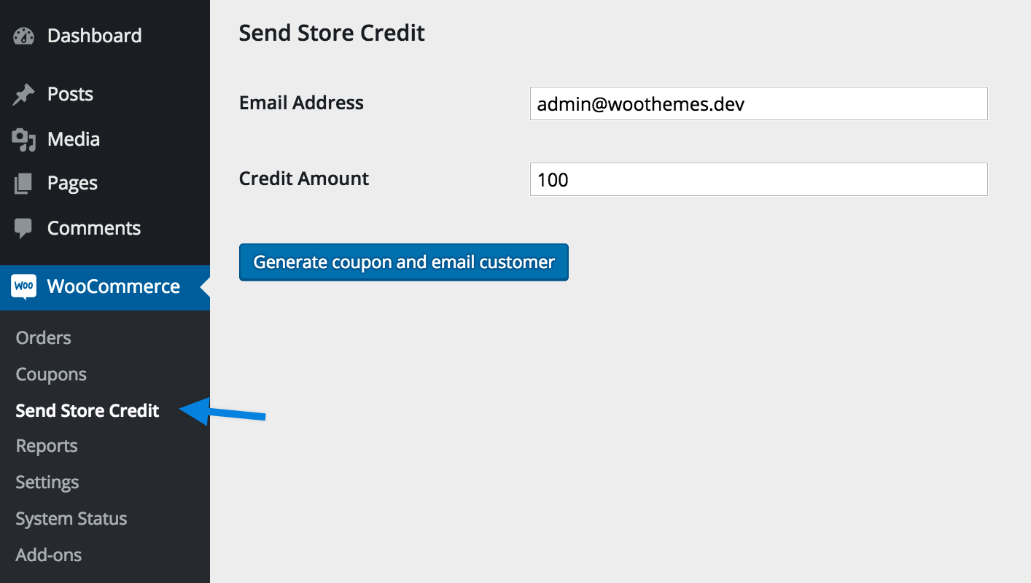
Task: Open the Pages menu label
Action: [72, 184]
